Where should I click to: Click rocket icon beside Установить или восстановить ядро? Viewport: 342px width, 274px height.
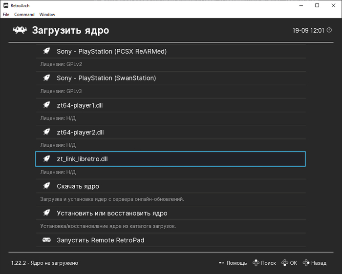(46, 213)
